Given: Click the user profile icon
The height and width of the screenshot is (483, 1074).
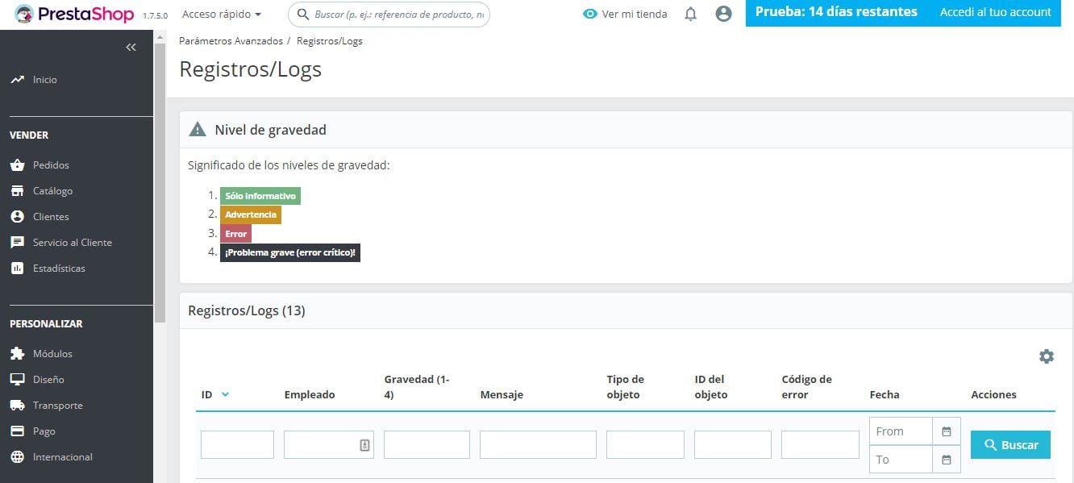Looking at the screenshot, I should point(723,13).
